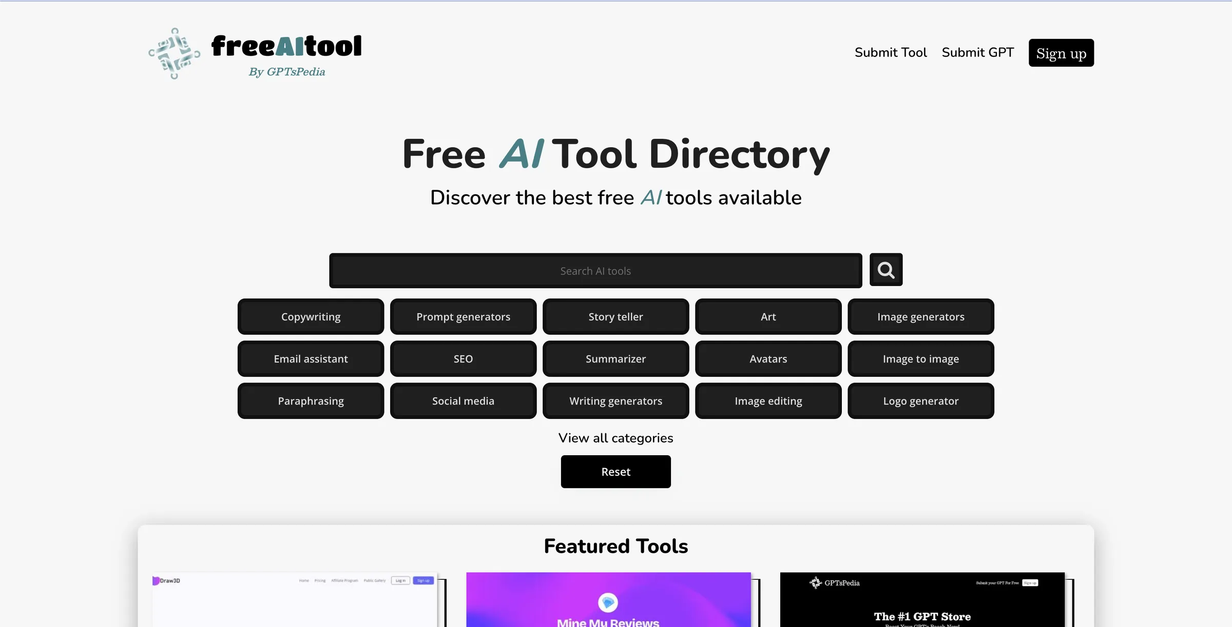The width and height of the screenshot is (1232, 627).
Task: Reset the category filters
Action: coord(615,471)
